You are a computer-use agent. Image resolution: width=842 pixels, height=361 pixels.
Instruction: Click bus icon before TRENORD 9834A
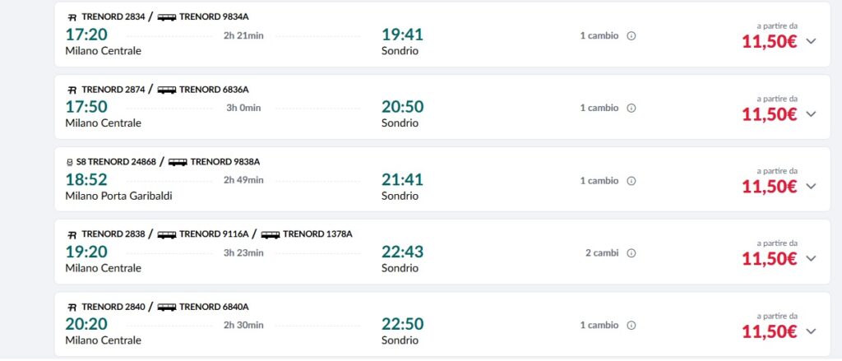click(x=167, y=17)
